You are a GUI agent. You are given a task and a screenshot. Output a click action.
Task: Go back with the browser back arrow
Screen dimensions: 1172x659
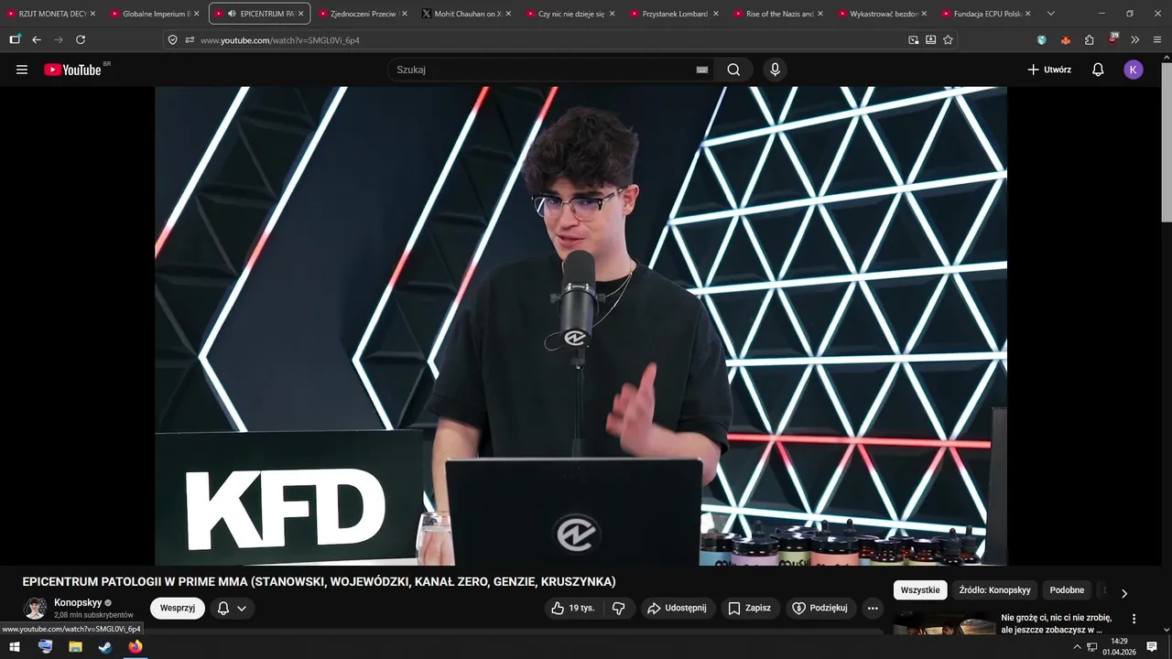[x=37, y=39]
